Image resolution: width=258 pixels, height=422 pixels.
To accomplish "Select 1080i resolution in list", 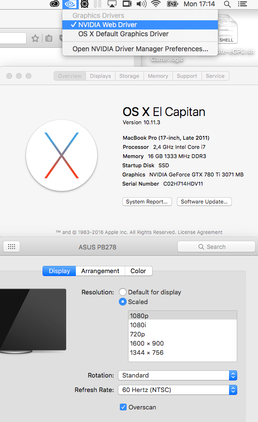I will click(183, 325).
